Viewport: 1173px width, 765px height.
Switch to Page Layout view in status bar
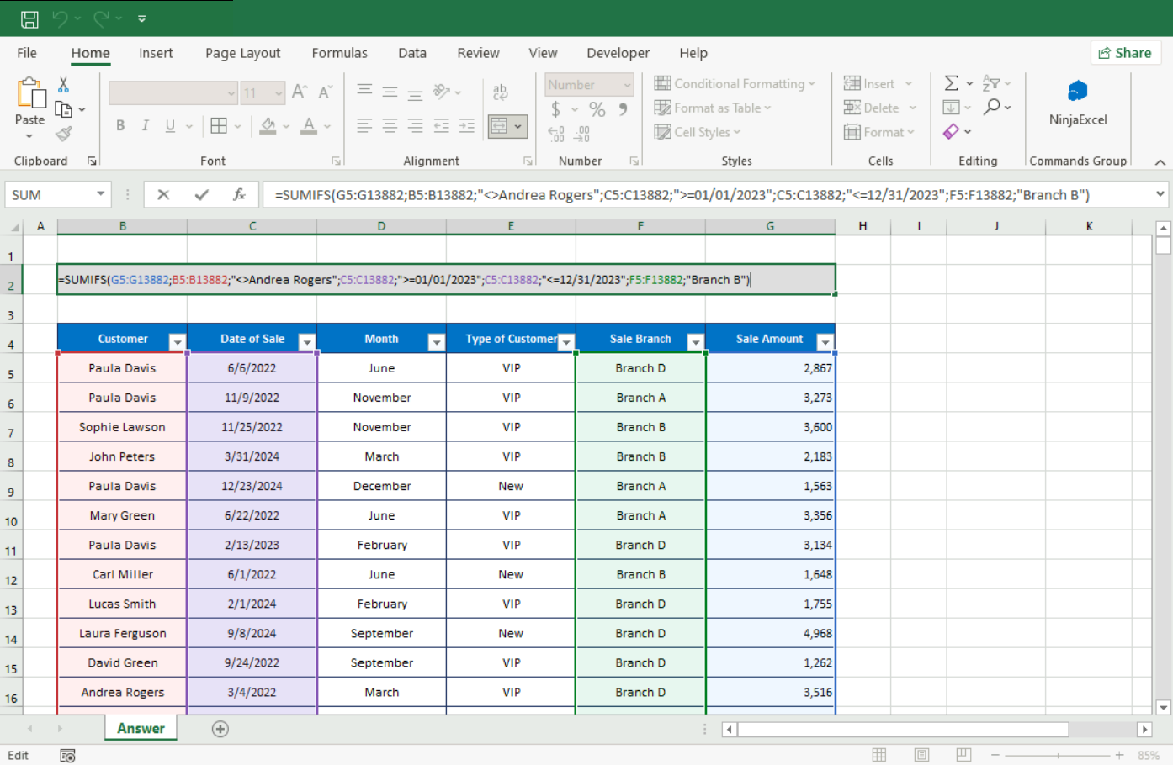tap(921, 755)
